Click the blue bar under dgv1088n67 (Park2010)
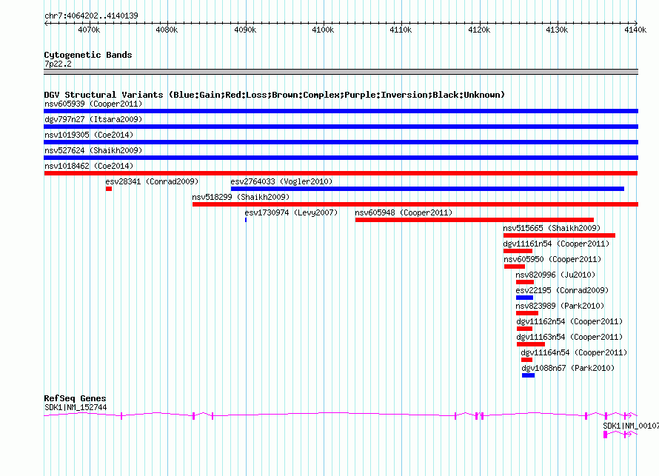The width and height of the screenshot is (659, 476). 528,375
